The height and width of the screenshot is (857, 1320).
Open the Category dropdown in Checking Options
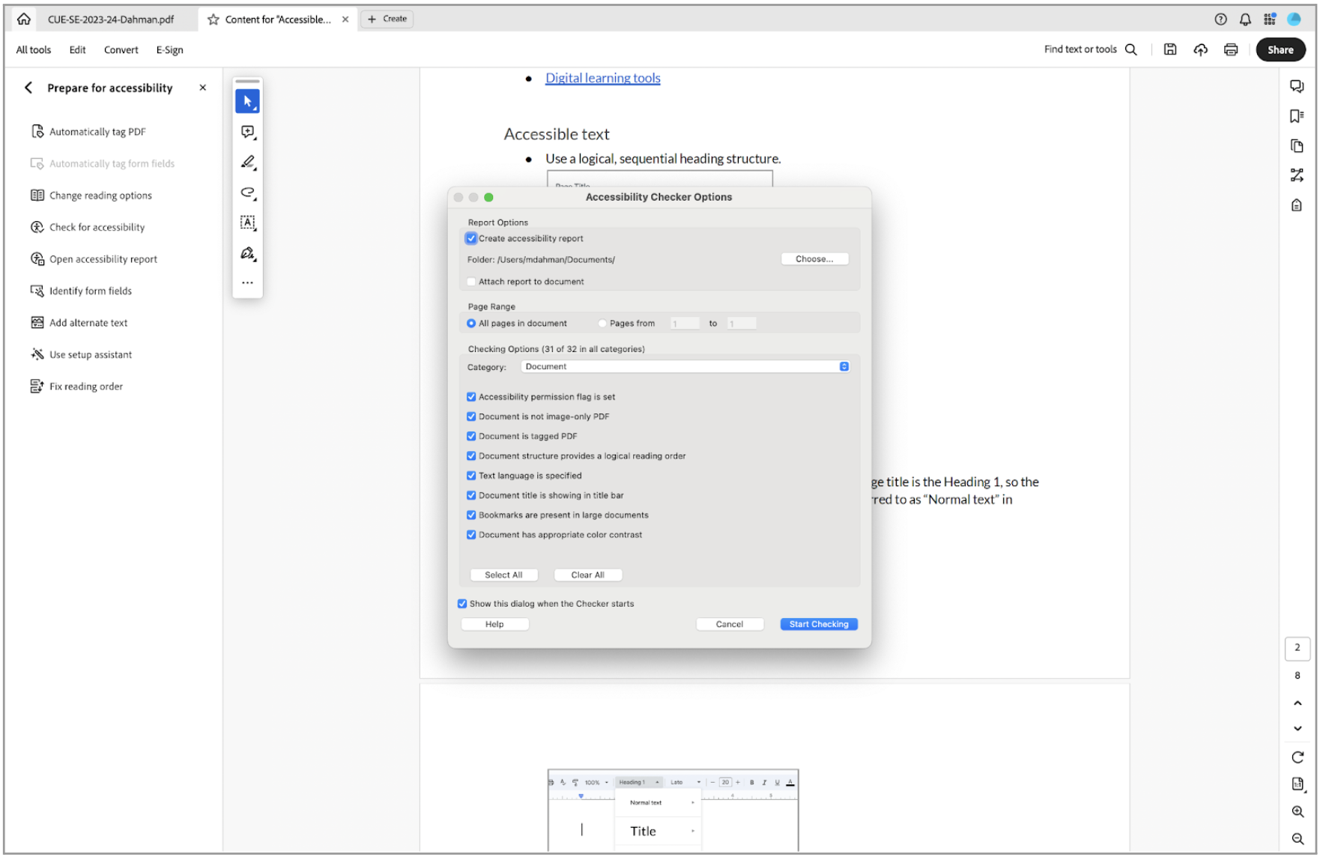point(684,366)
